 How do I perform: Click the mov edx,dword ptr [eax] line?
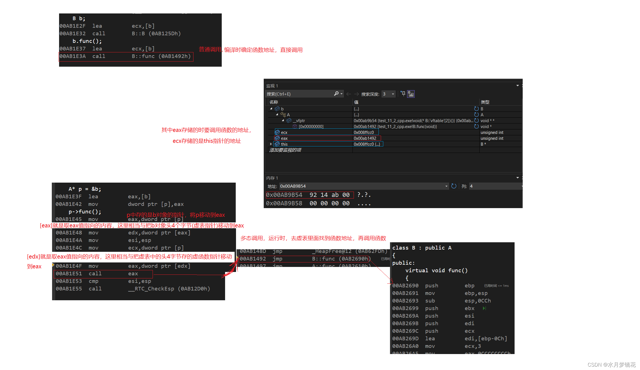(123, 233)
